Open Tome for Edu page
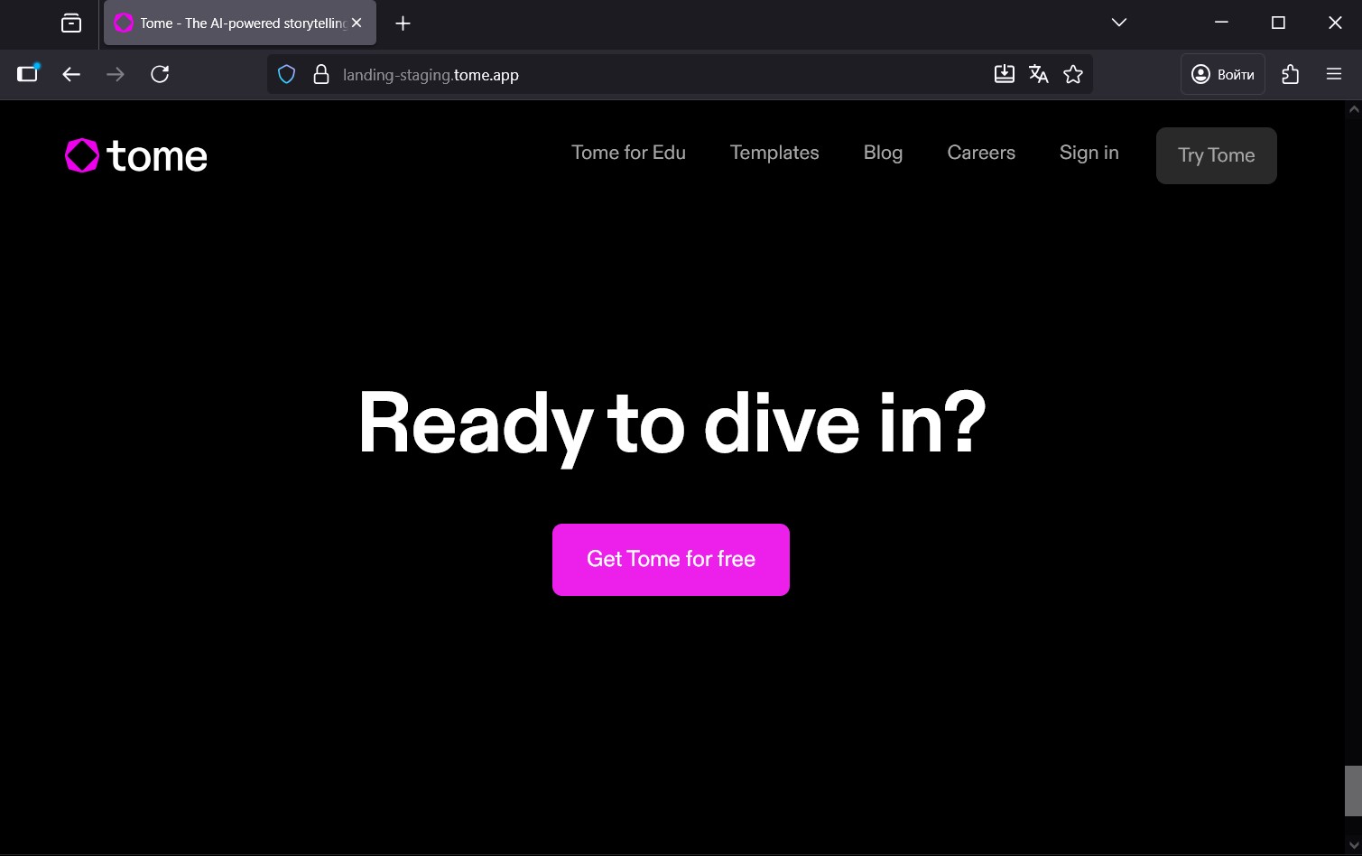The width and height of the screenshot is (1362, 856). [628, 153]
